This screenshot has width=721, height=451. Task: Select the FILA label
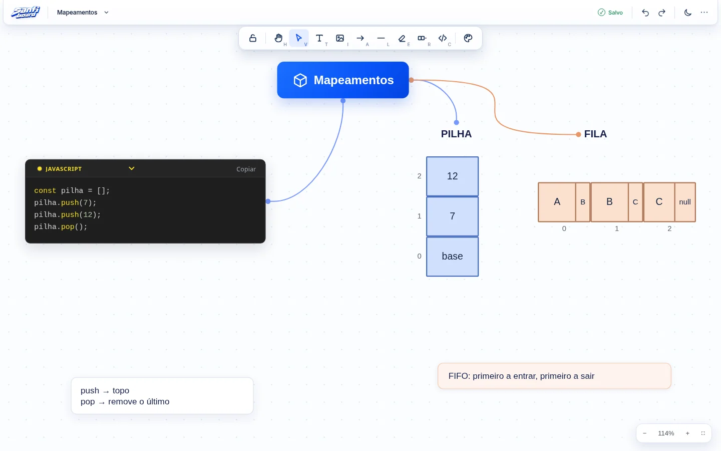595,134
